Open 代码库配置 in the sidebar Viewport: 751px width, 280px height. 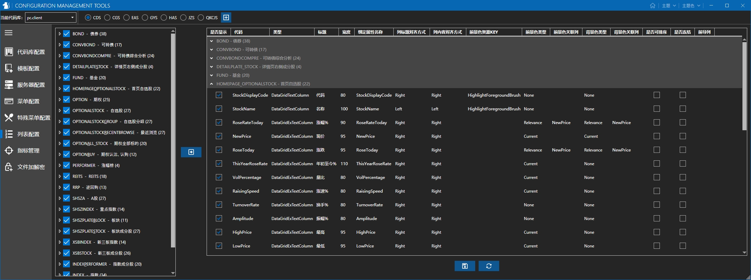(x=26, y=52)
